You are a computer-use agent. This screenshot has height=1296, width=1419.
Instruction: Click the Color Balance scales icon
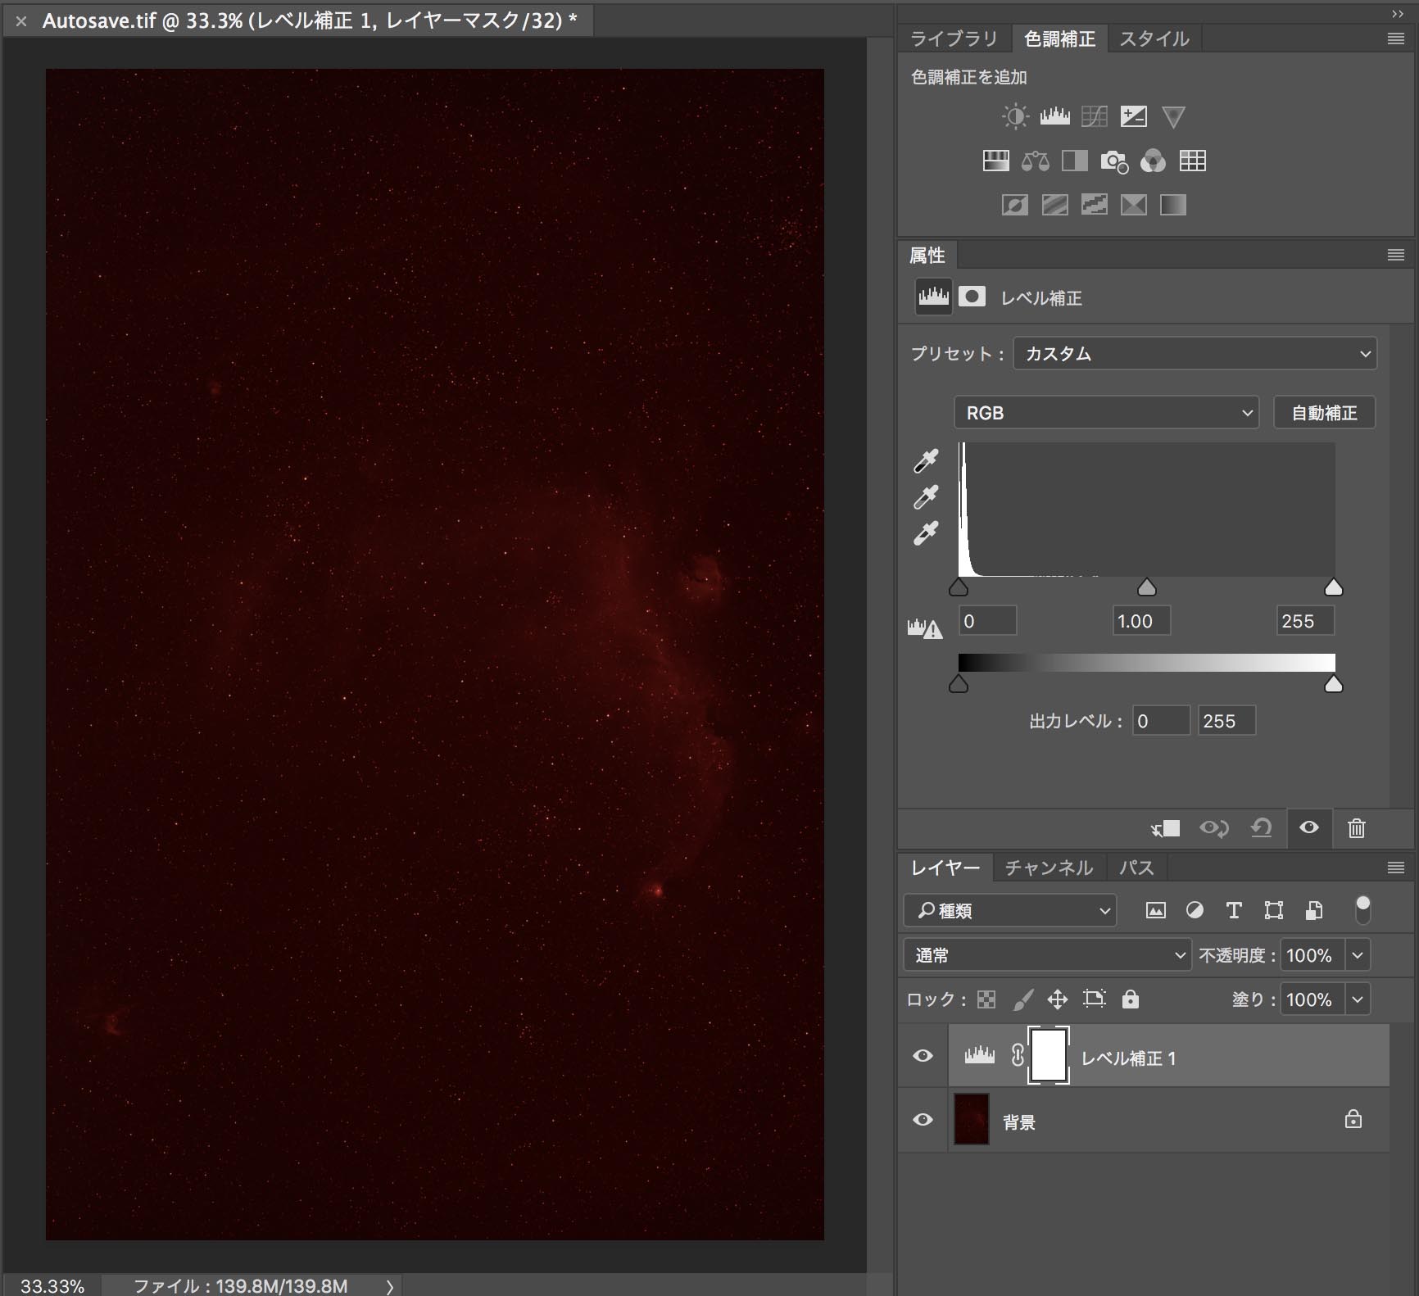pos(1035,161)
